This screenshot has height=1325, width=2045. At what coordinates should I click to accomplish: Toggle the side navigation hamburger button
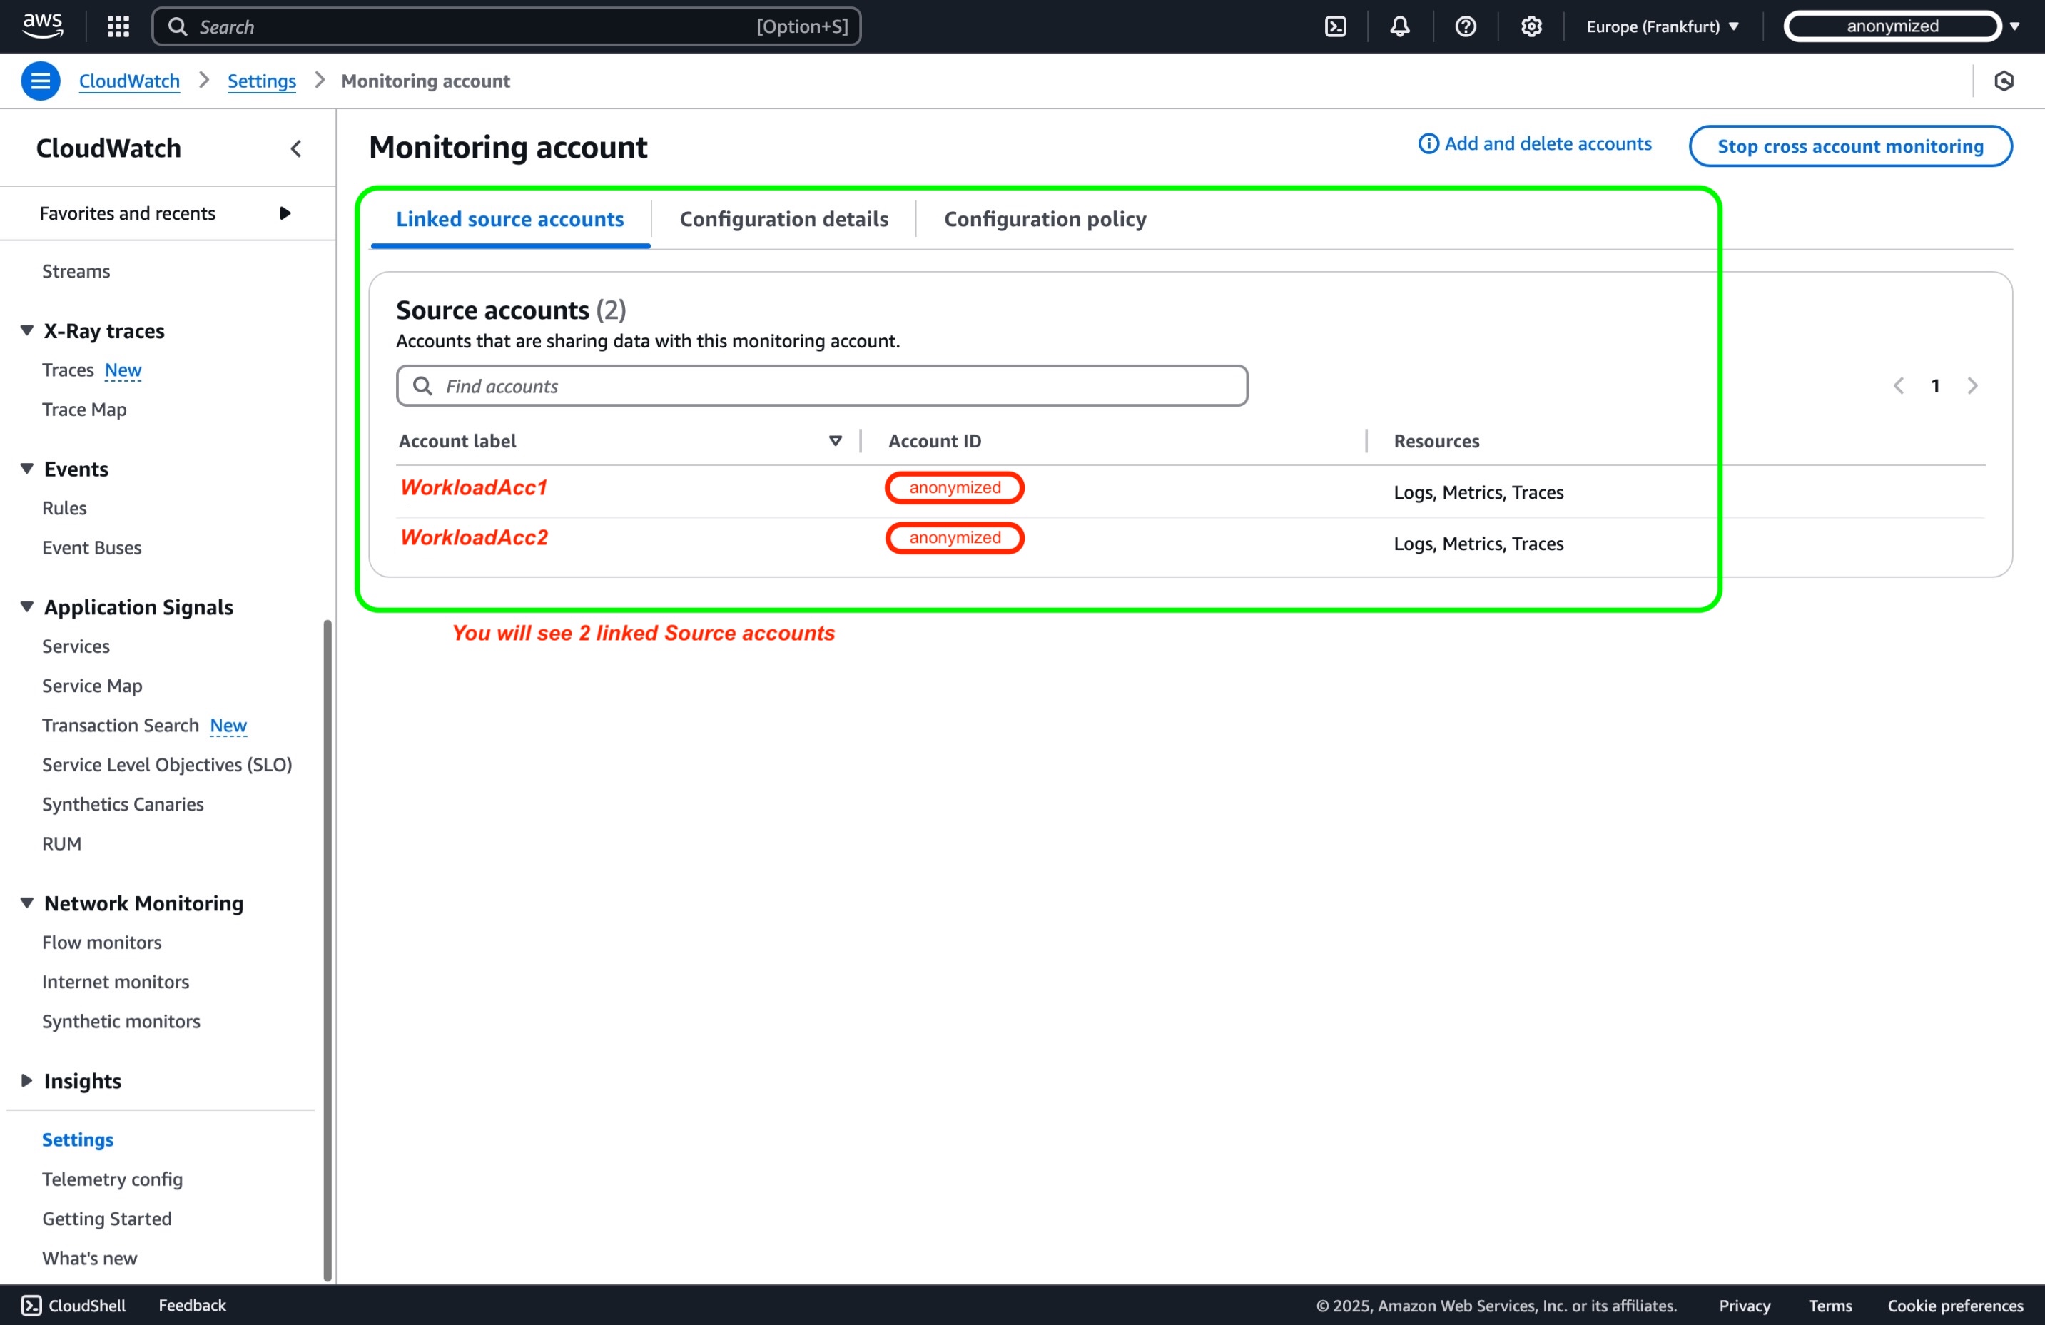click(x=41, y=81)
